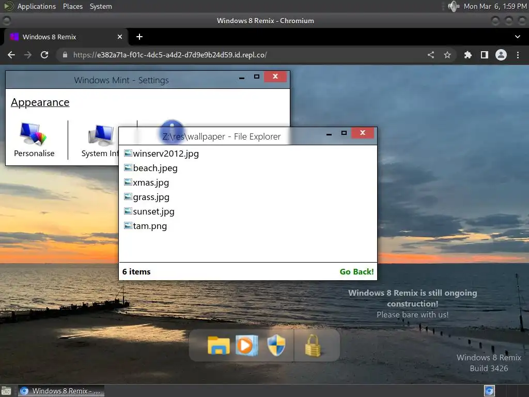The width and height of the screenshot is (529, 397).
Task: Click the Chromium tray icon in bottom panel
Action: (x=489, y=391)
